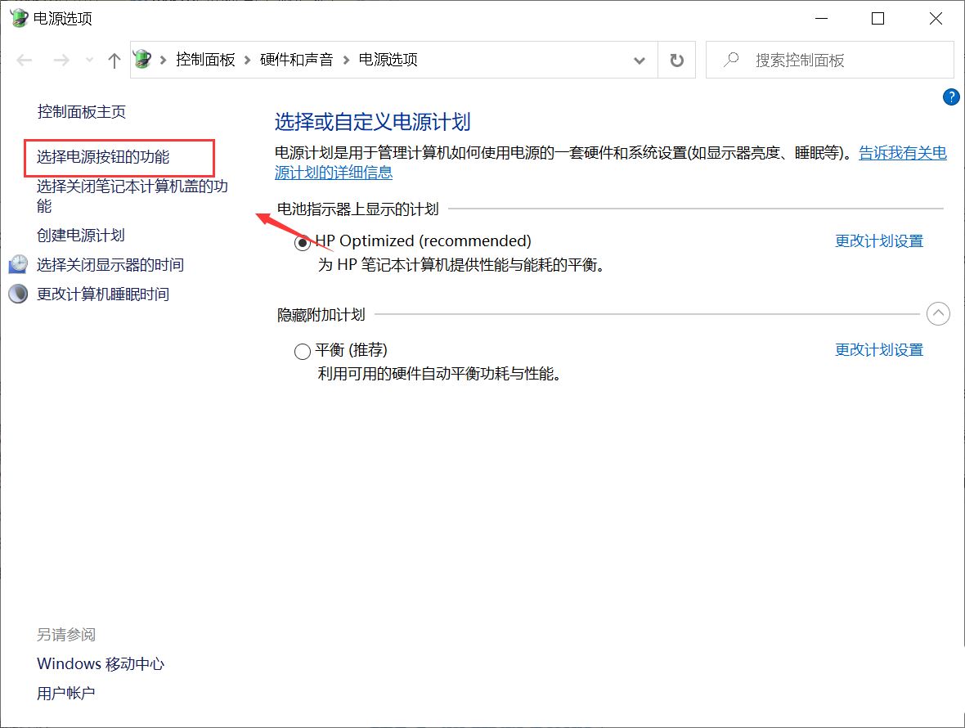Go up one level with up arrow
This screenshot has width=965, height=728.
point(114,60)
